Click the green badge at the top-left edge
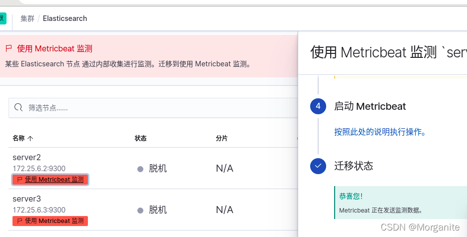Viewport: 467px width, 237px height. tap(2, 18)
